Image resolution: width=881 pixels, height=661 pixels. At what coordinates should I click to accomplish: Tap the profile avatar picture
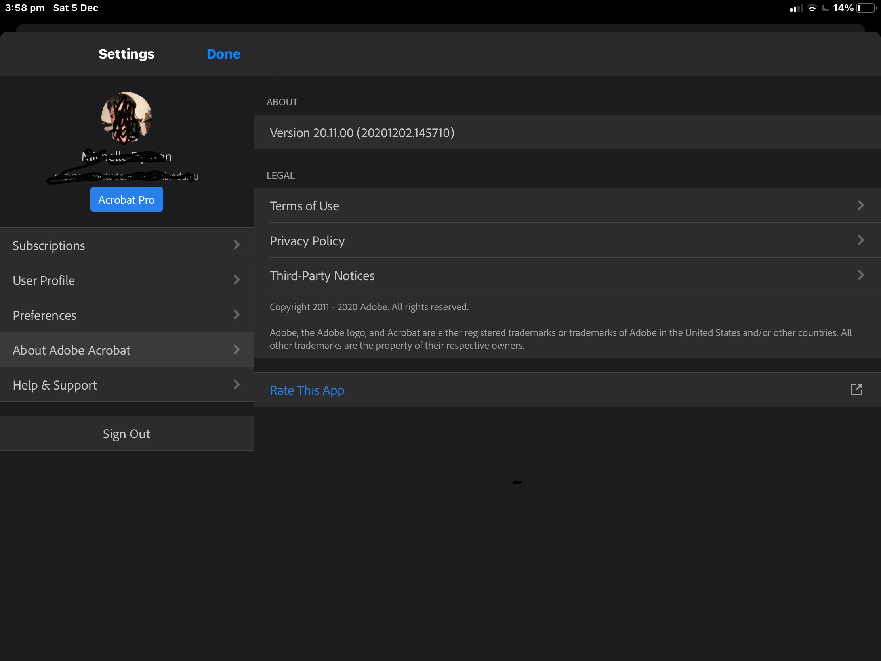(126, 118)
